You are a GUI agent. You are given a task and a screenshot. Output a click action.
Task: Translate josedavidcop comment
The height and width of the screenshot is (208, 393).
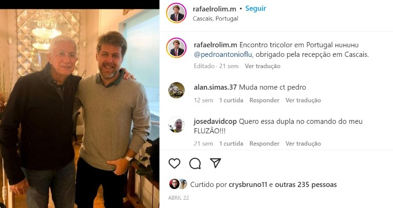click(x=303, y=143)
